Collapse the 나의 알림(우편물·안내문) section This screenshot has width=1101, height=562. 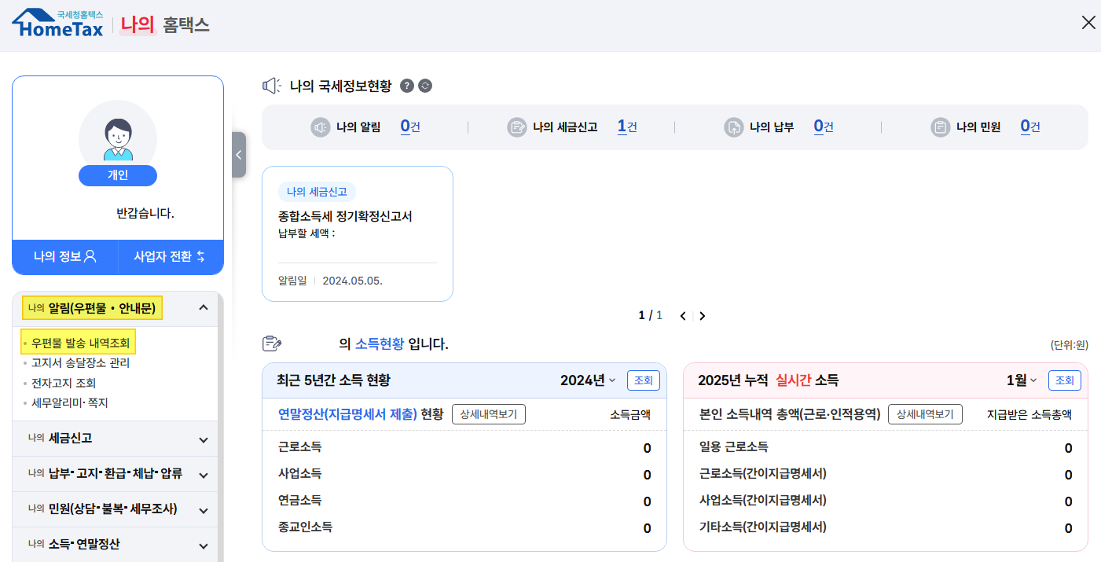[x=204, y=308]
